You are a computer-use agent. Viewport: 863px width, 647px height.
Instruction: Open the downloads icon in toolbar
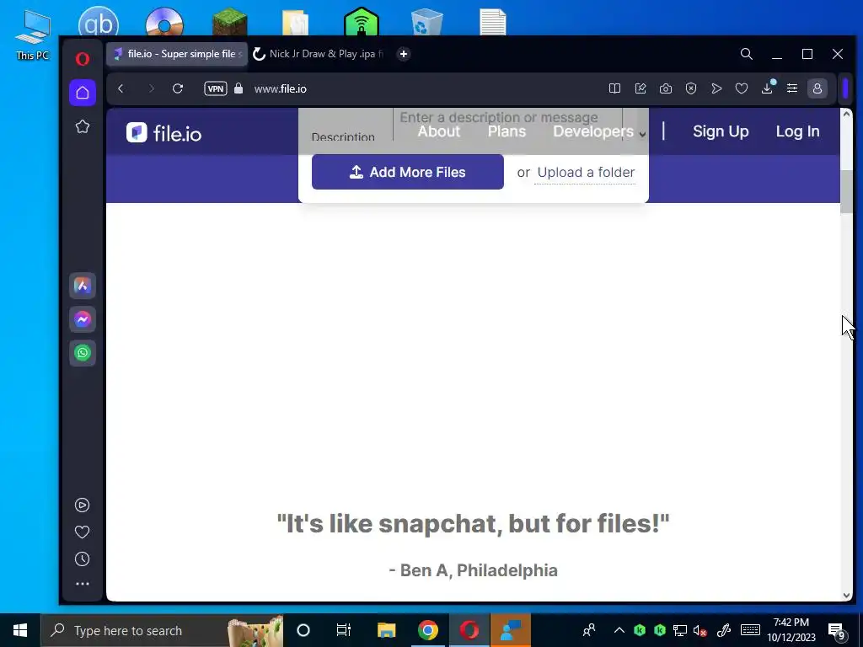(767, 88)
